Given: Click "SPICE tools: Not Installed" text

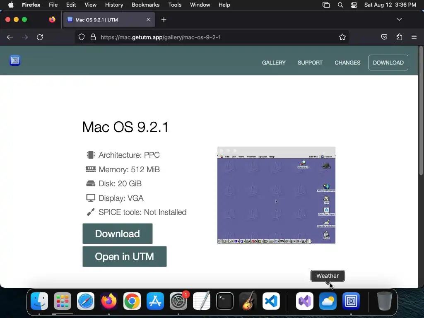Looking at the screenshot, I should click(142, 212).
